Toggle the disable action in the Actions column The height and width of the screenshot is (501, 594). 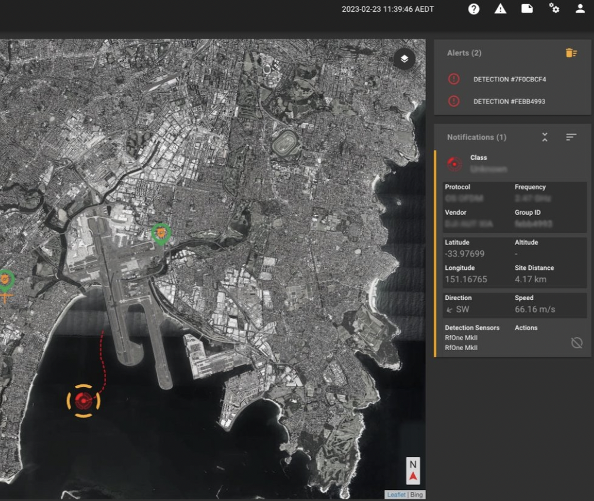click(576, 342)
